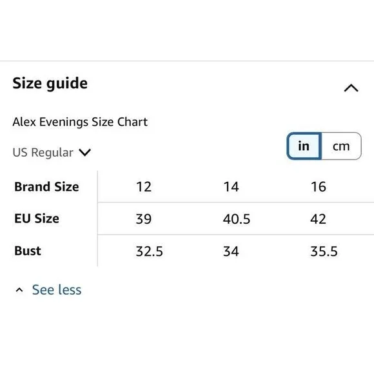Open the US Regular size type dropdown

click(x=52, y=152)
